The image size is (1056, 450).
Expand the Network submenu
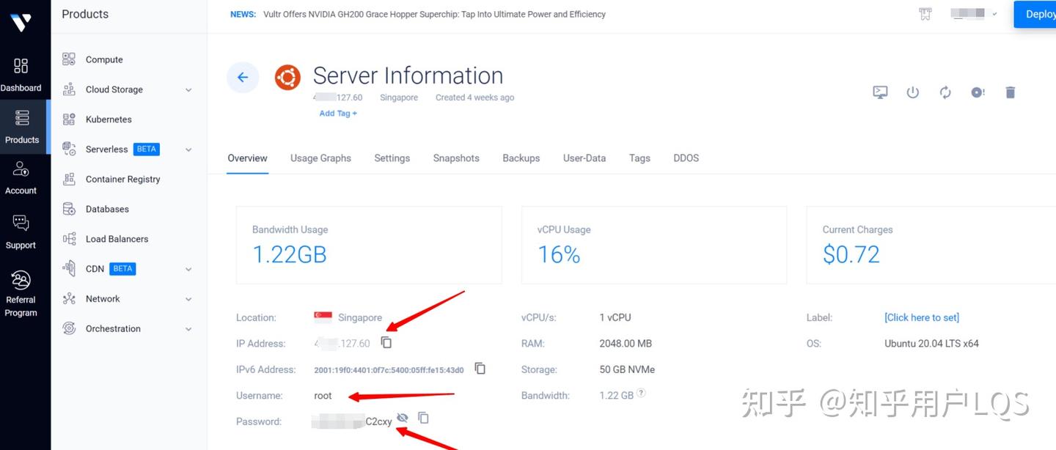click(188, 299)
